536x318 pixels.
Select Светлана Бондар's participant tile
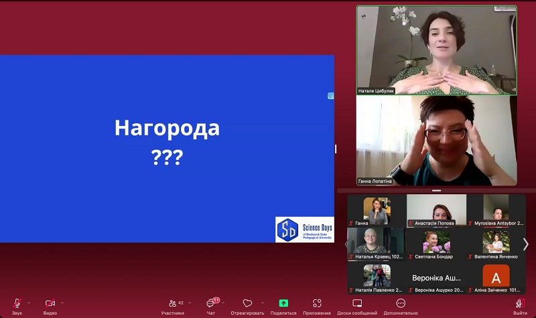[x=436, y=244]
